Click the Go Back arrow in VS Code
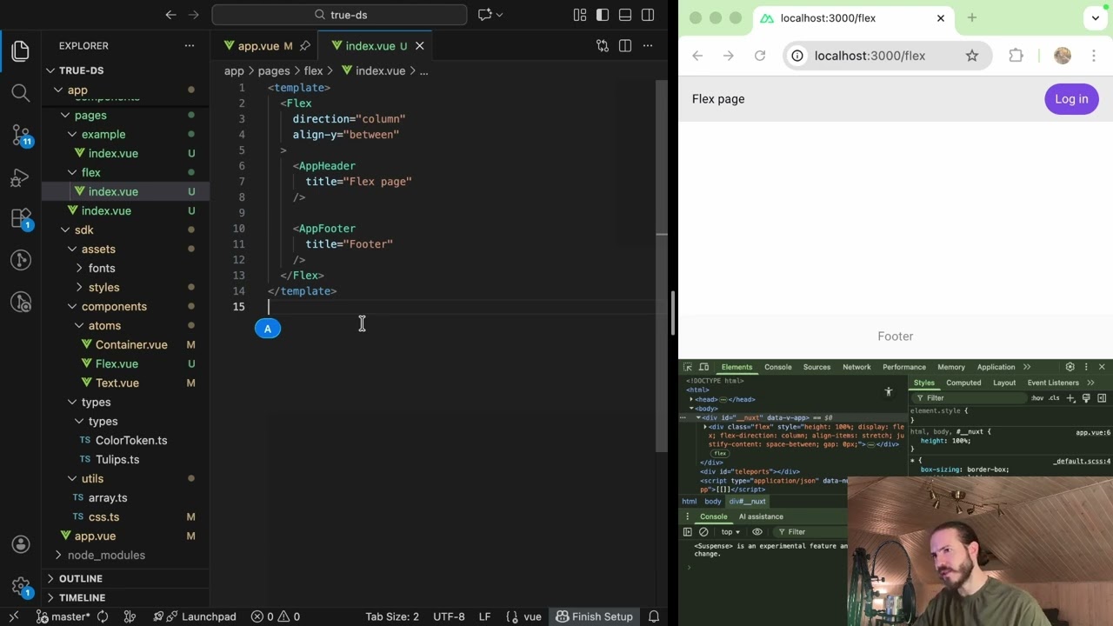 click(x=171, y=15)
